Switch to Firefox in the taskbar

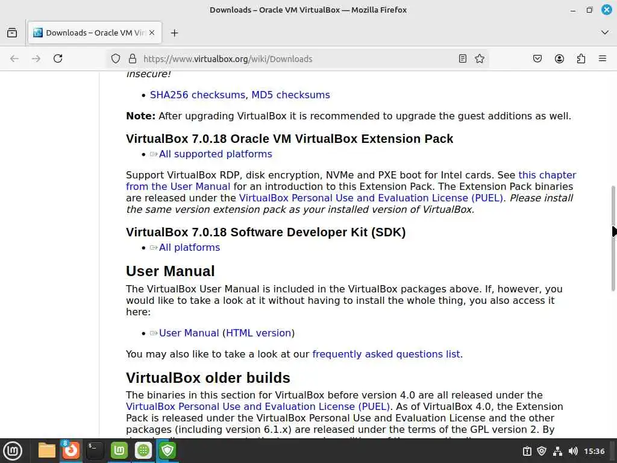coord(71,450)
